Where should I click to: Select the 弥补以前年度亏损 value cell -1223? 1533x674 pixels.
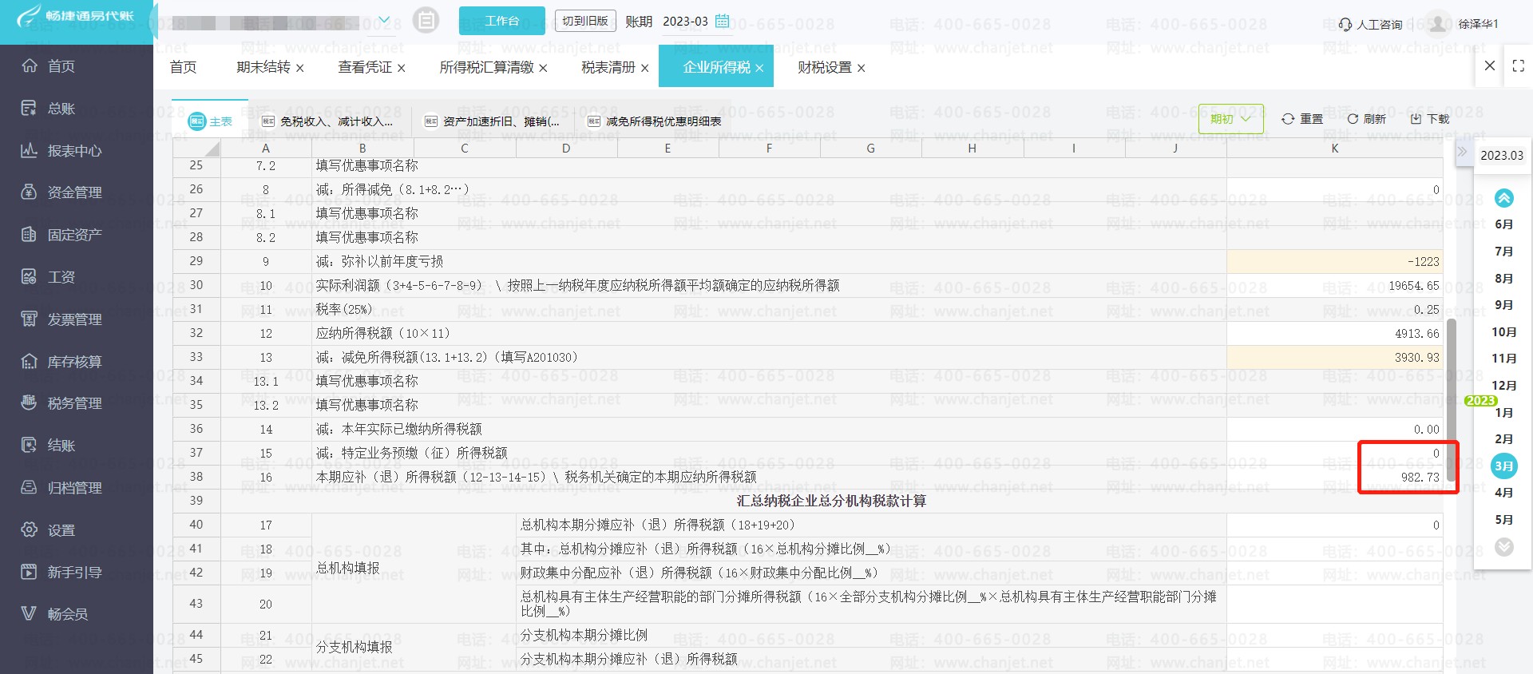click(1334, 261)
